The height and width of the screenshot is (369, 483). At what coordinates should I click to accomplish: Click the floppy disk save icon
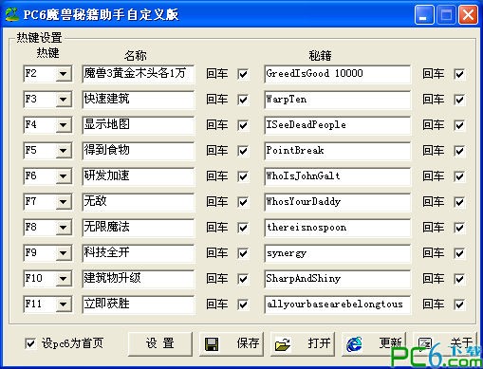212,344
